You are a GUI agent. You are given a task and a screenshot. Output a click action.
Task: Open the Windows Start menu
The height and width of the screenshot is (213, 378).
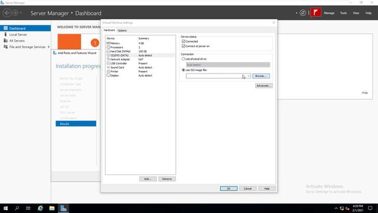5,208
